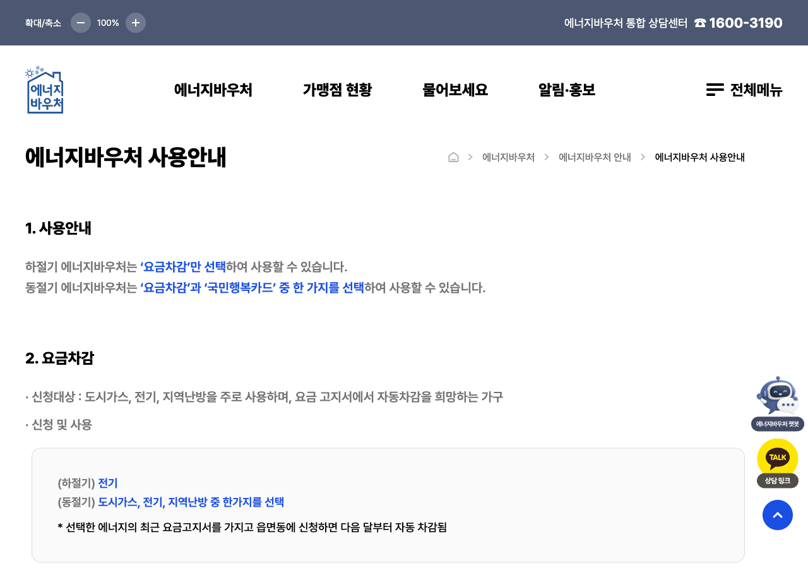Click the asterisk note about 요금고지서

tap(252, 527)
